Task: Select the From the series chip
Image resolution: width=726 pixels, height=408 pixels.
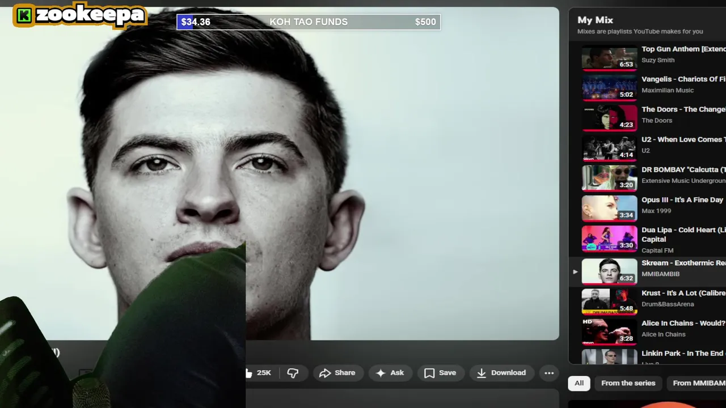Action: tap(628, 383)
